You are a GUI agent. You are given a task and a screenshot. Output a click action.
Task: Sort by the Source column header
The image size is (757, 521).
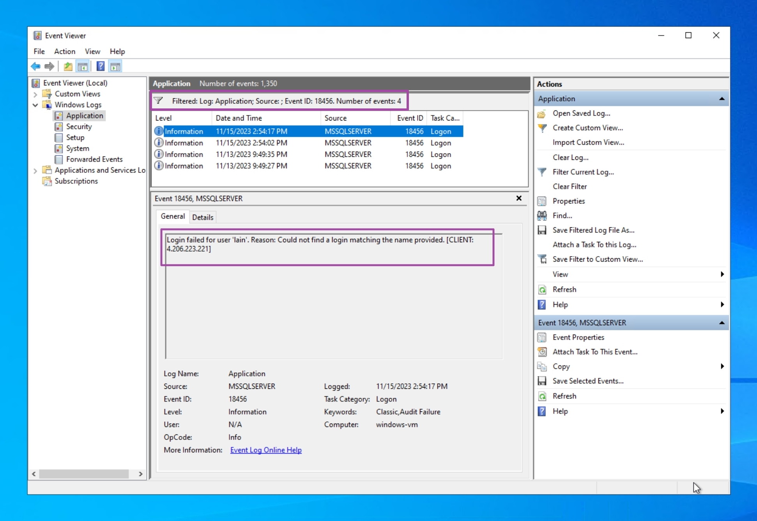pyautogui.click(x=356, y=118)
